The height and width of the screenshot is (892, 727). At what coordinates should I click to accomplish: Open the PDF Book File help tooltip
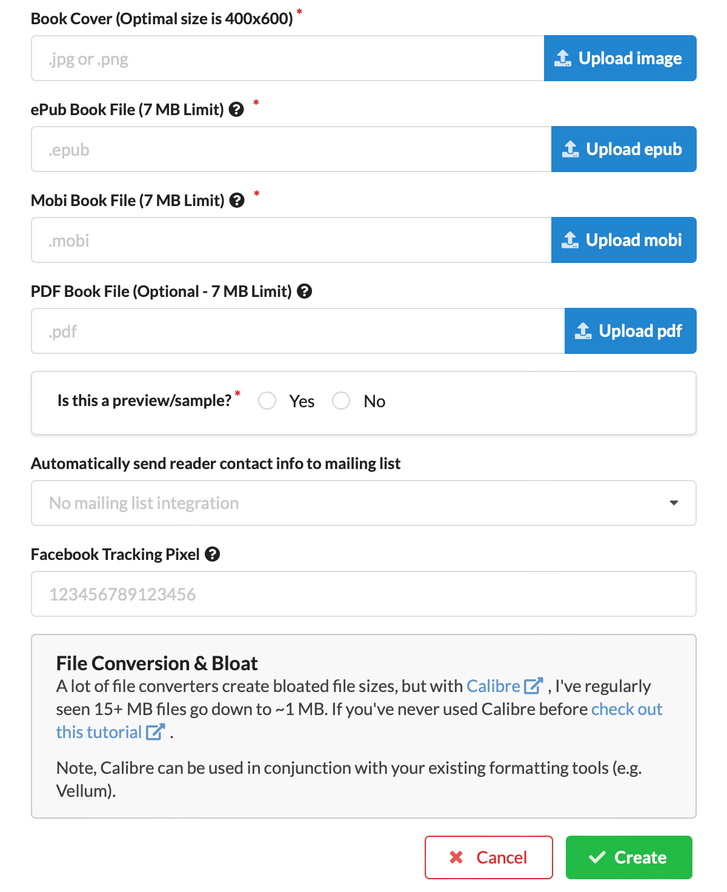(305, 291)
